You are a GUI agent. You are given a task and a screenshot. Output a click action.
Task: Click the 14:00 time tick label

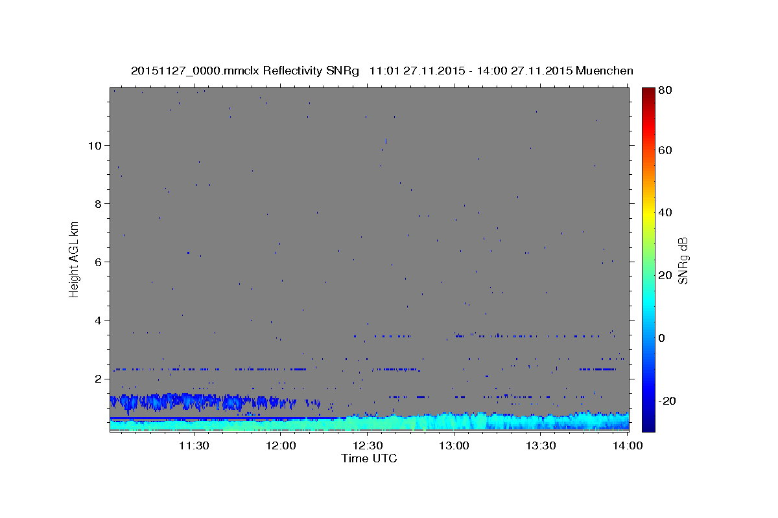tap(628, 445)
